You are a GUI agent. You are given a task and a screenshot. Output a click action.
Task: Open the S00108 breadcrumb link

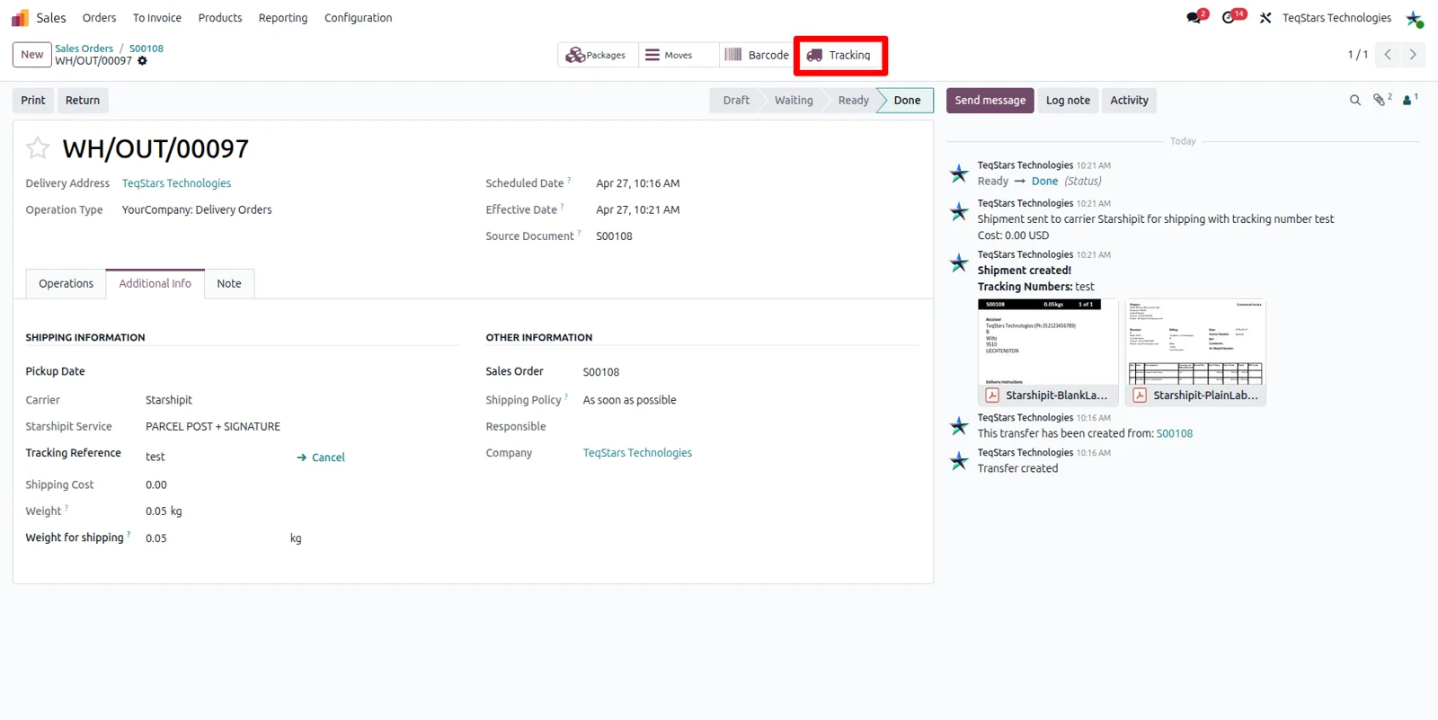(146, 49)
